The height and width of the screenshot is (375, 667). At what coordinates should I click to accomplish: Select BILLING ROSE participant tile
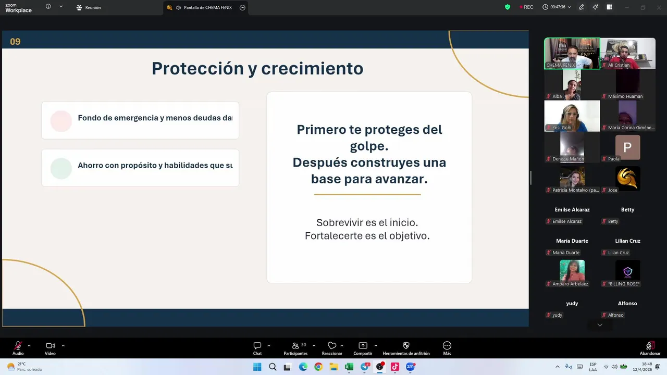(627, 272)
